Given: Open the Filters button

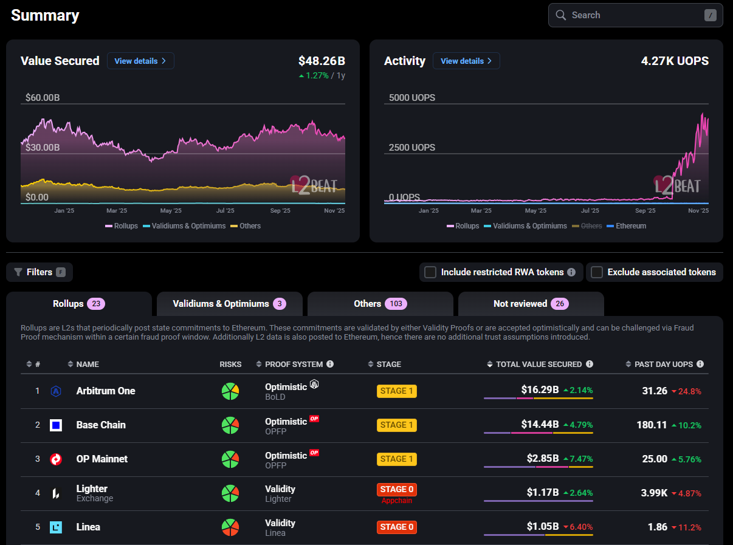Looking at the screenshot, I should (x=40, y=272).
